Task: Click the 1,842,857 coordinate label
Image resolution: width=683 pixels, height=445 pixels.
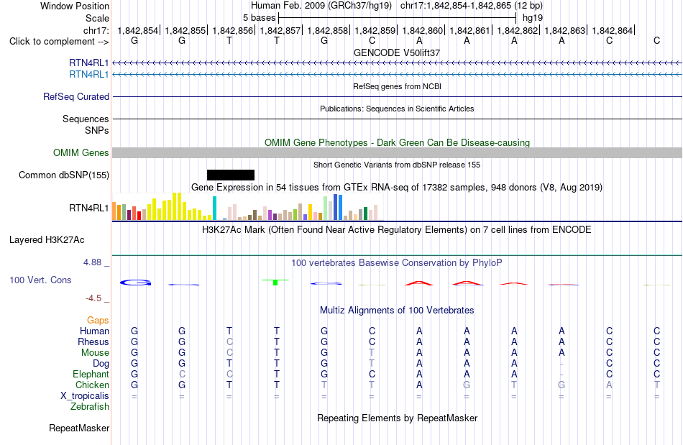Action: pyautogui.click(x=280, y=30)
